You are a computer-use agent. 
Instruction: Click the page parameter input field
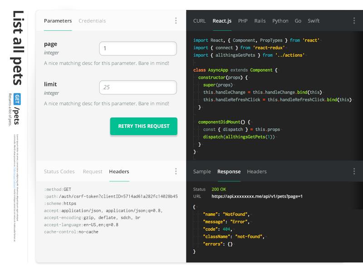(138, 49)
